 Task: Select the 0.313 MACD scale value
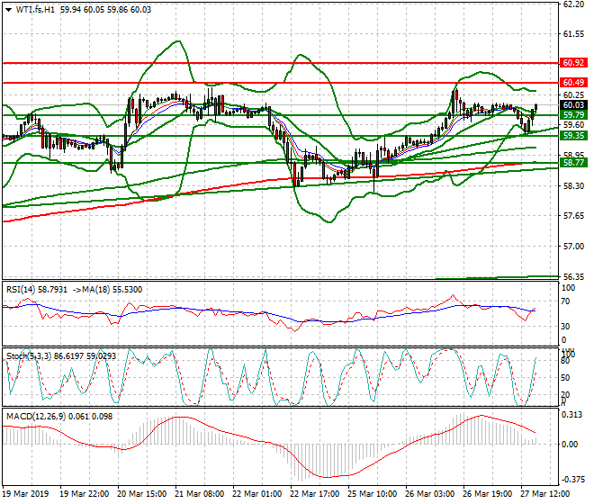click(x=572, y=415)
